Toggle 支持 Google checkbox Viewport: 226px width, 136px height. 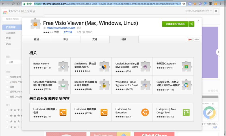7,97
